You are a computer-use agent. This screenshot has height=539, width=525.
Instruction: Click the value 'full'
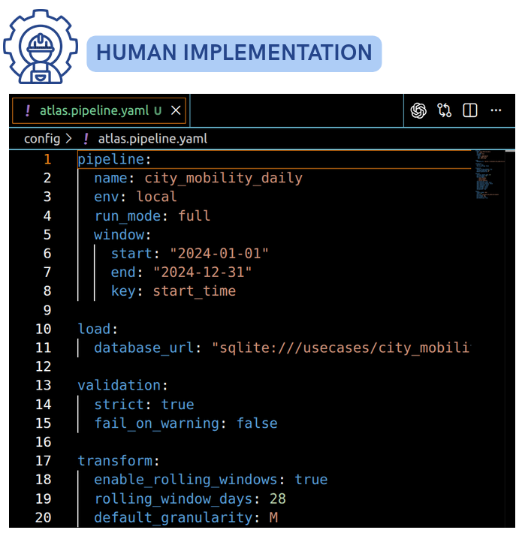click(194, 216)
